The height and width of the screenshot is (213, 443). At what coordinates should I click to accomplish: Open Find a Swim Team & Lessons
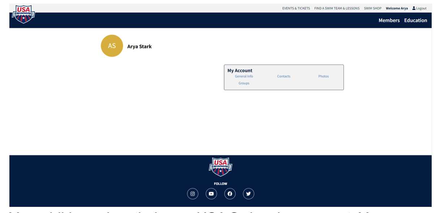(x=337, y=8)
